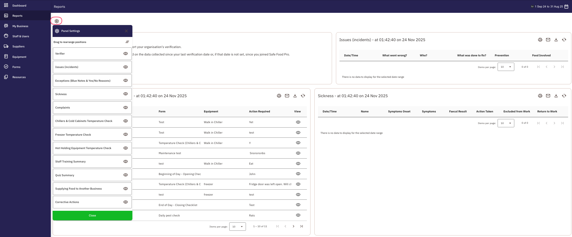Email the Issues (incidents) report
The width and height of the screenshot is (572, 237).
point(548,40)
